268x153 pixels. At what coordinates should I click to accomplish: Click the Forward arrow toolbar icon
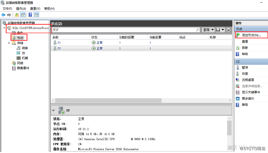[9, 15]
